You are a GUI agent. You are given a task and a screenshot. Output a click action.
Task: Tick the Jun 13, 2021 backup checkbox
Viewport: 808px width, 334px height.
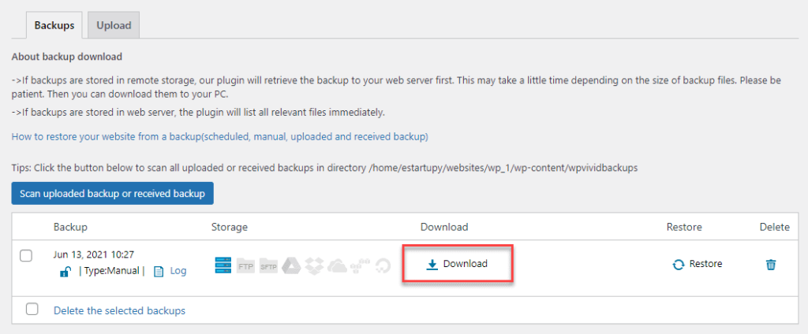pos(26,255)
